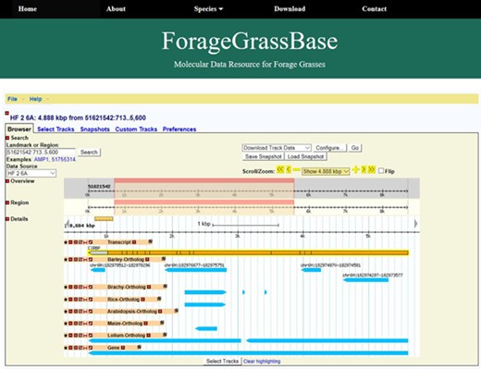The width and height of the screenshot is (481, 369).
Task: Zoom out using yellow minus icon
Action: point(296,170)
